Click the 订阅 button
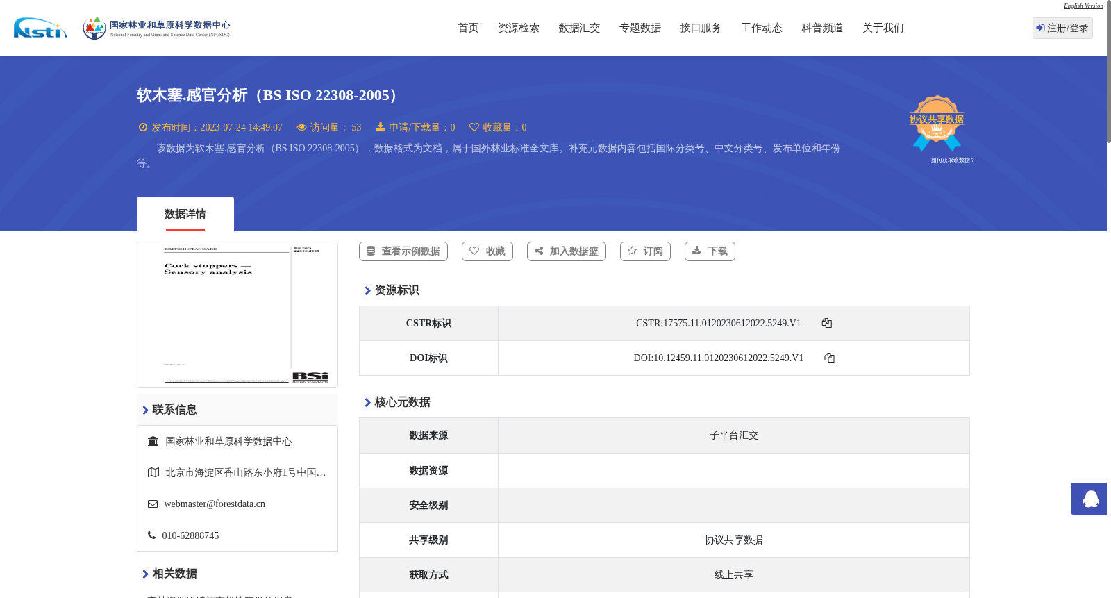 (x=645, y=251)
